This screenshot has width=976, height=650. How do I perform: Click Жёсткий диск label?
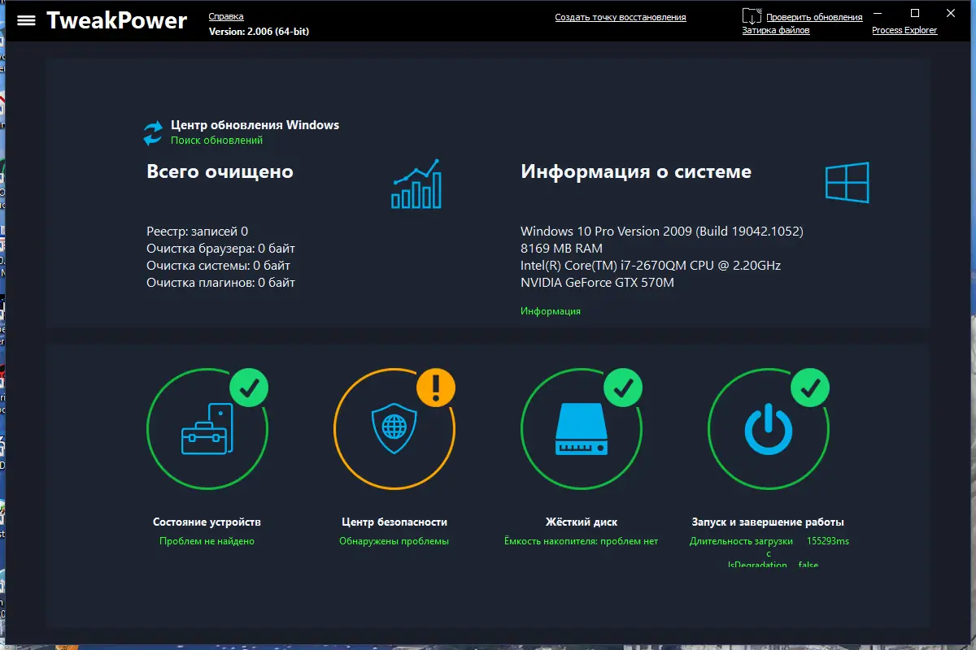(x=581, y=522)
